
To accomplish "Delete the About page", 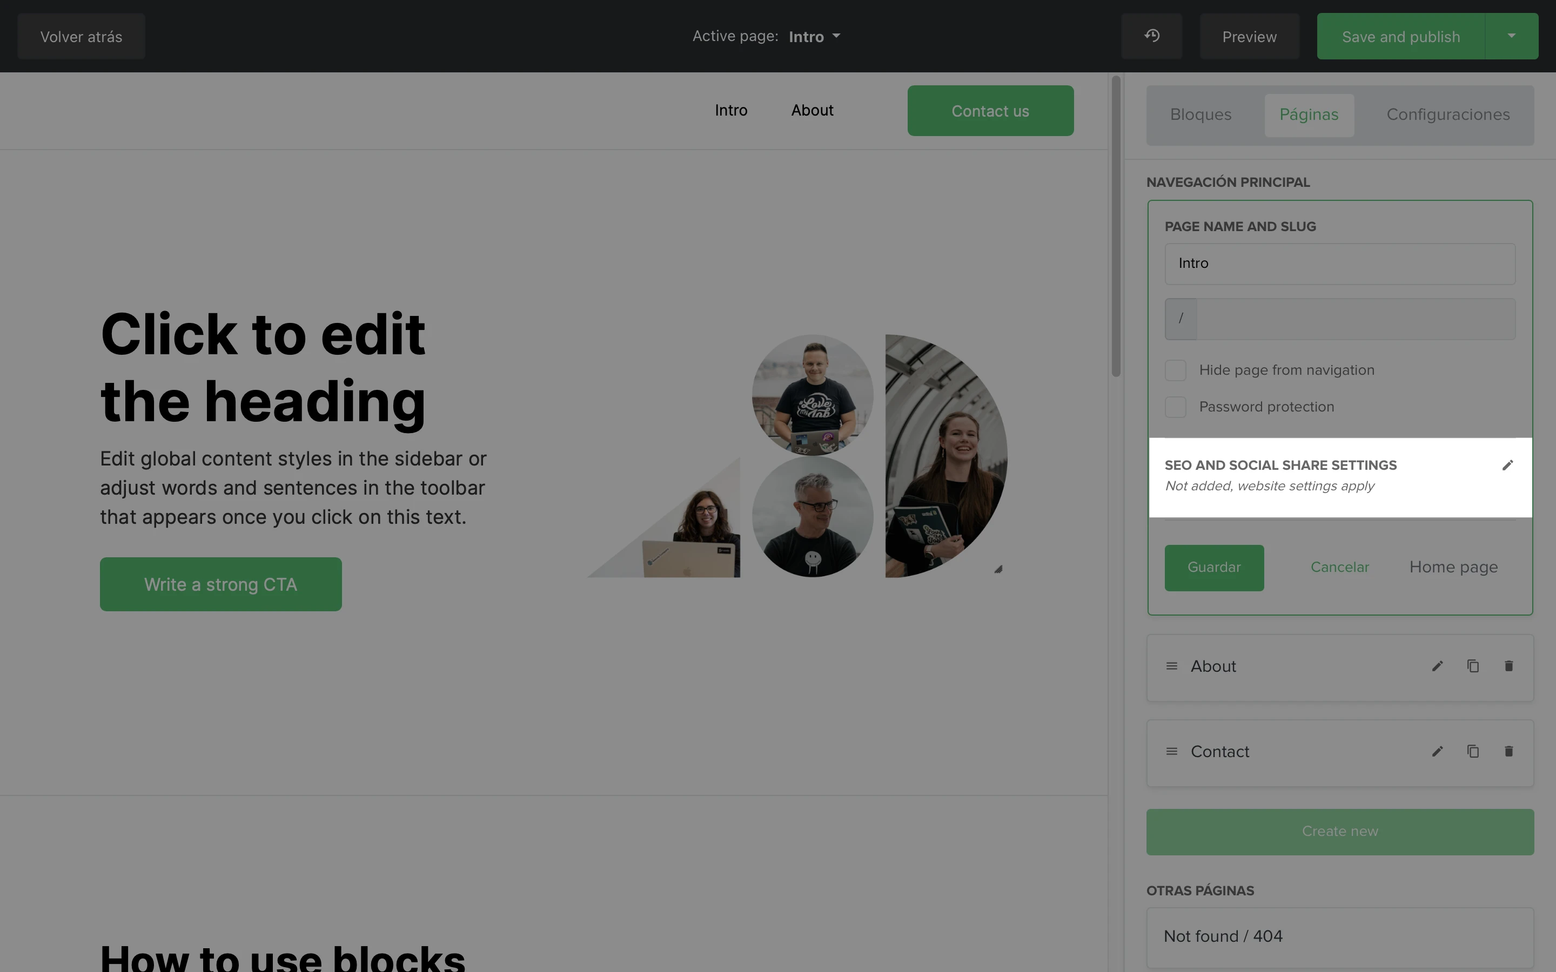I will 1508,666.
